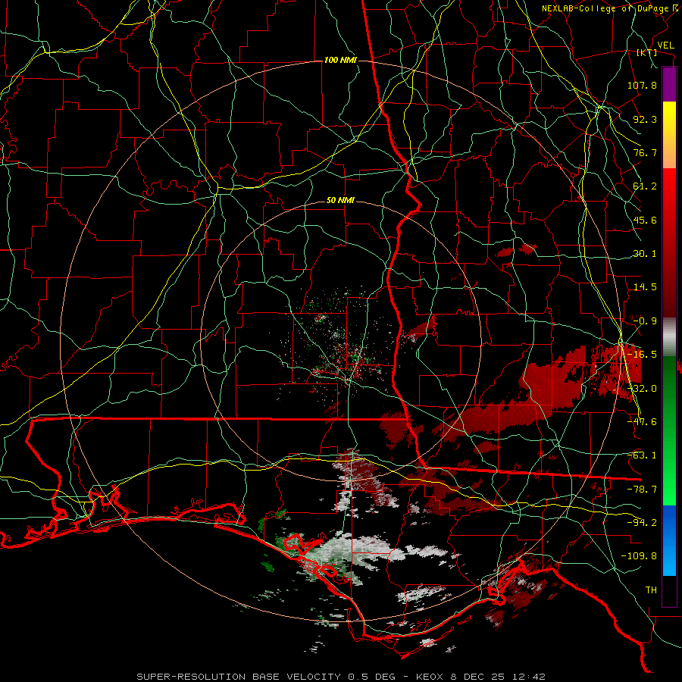Select the -16.5 legend value
Screen dimensions: 682x682
[x=642, y=355]
